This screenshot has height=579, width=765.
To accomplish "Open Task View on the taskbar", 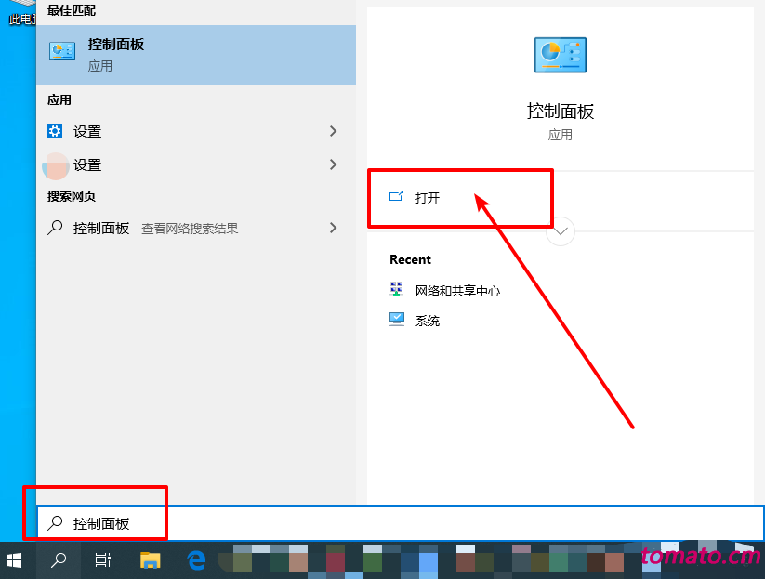I will [103, 560].
